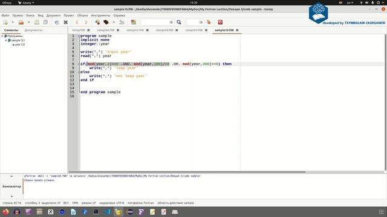Click the toolbar search text field

pos(157,22)
